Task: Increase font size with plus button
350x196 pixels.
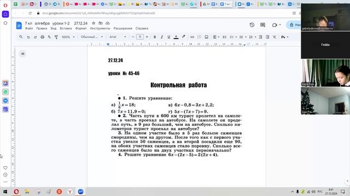Action: click(x=147, y=37)
